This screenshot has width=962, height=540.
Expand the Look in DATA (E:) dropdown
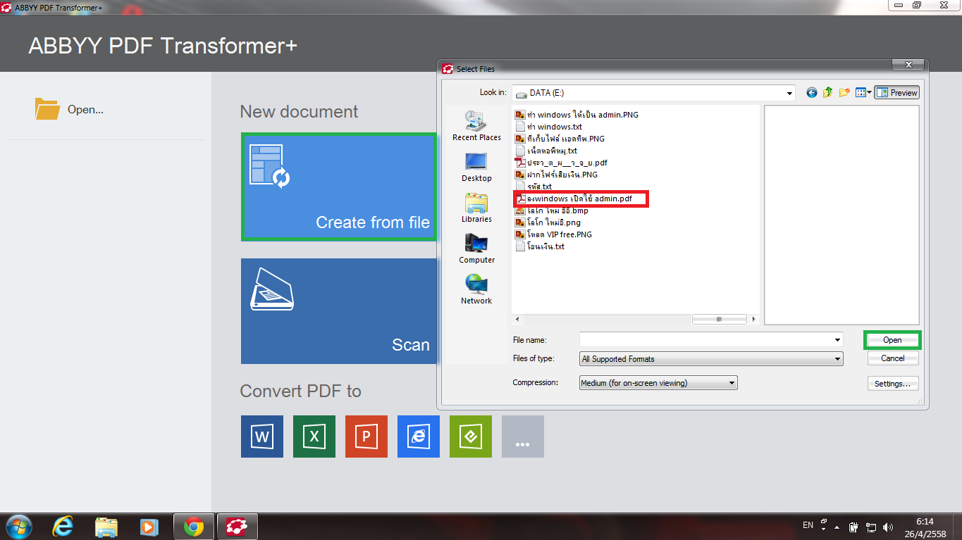click(x=790, y=92)
